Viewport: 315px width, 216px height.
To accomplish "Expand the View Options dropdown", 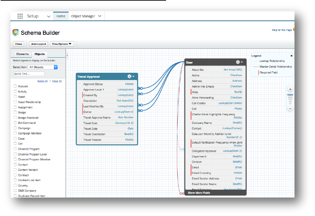I will [62, 44].
